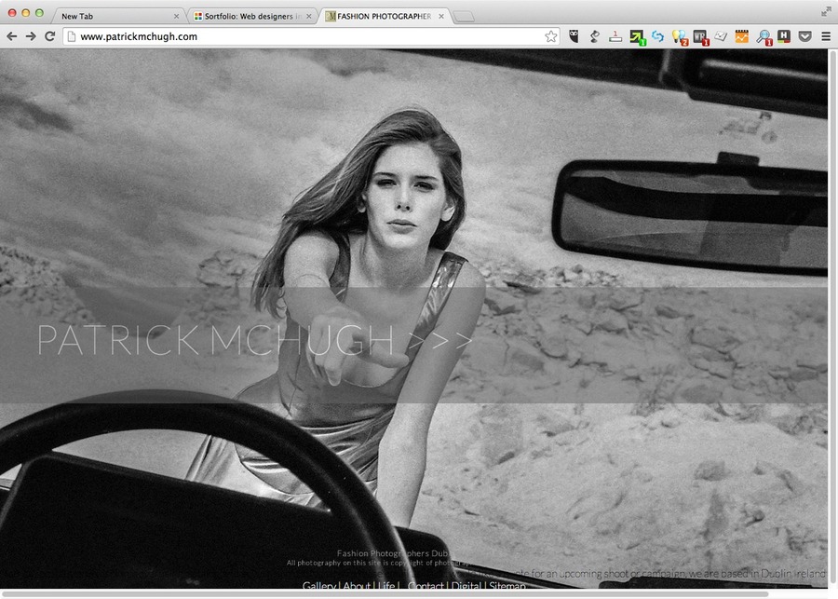Screen dimensions: 838x599
Task: Click the Ghostery owl extension icon
Action: (573, 35)
